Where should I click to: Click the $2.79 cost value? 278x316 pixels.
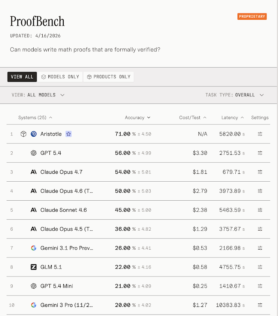pyautogui.click(x=200, y=191)
